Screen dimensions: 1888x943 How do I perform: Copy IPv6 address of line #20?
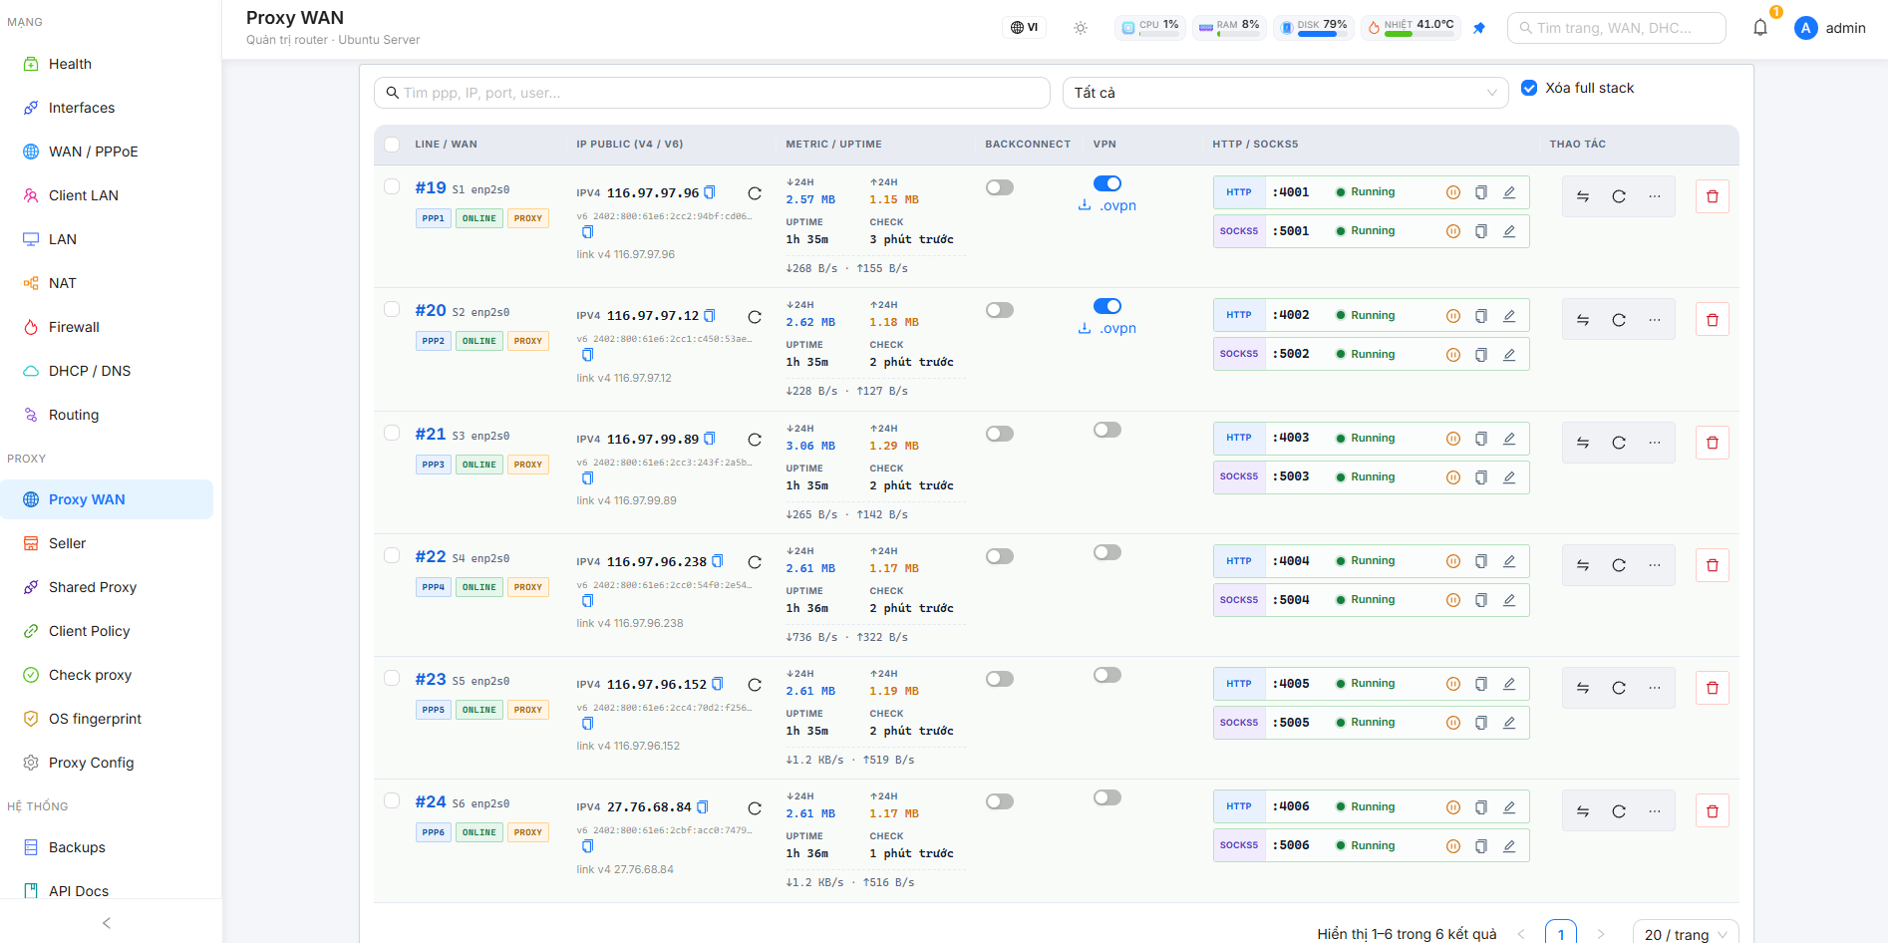pyautogui.click(x=587, y=355)
